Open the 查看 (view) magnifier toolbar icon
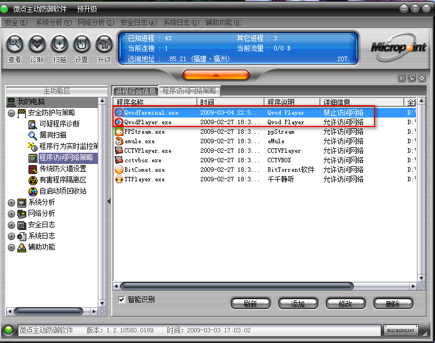Image resolution: width=435 pixels, height=343 pixels. 15,44
